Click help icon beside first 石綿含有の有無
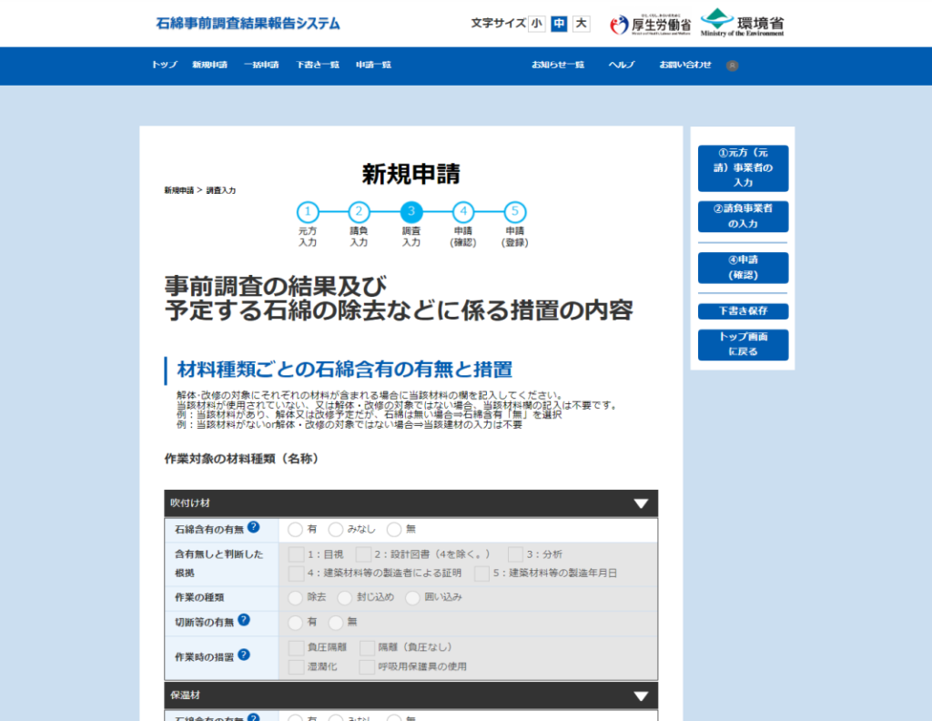This screenshot has width=932, height=721. pos(253,527)
